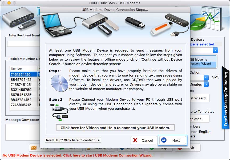Click the Templates button in main window
Image resolution: width=230 pixels, height=160 pixels.
pyautogui.click(x=200, y=119)
